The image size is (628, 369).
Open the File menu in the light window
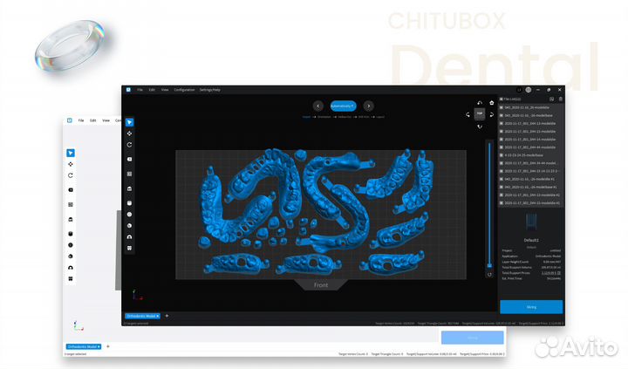point(81,120)
